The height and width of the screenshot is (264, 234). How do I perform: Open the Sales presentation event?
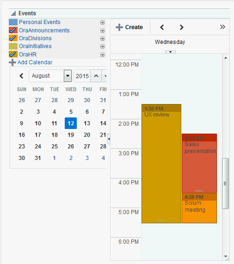199,163
